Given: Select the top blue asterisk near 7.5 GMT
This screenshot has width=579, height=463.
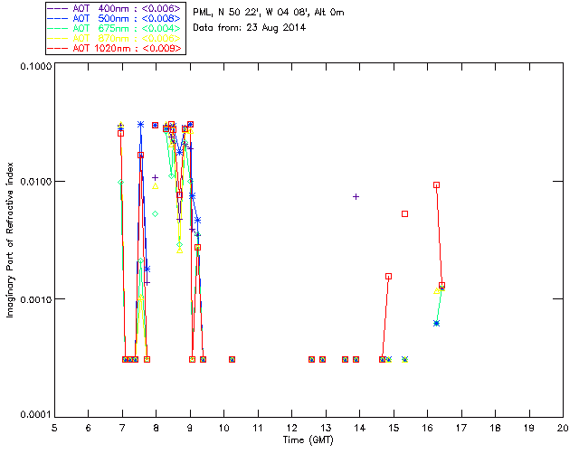Looking at the screenshot, I should coord(141,125).
